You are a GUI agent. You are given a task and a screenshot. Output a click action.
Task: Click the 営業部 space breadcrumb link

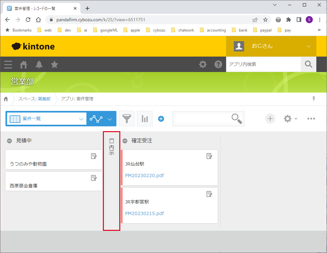coord(44,99)
